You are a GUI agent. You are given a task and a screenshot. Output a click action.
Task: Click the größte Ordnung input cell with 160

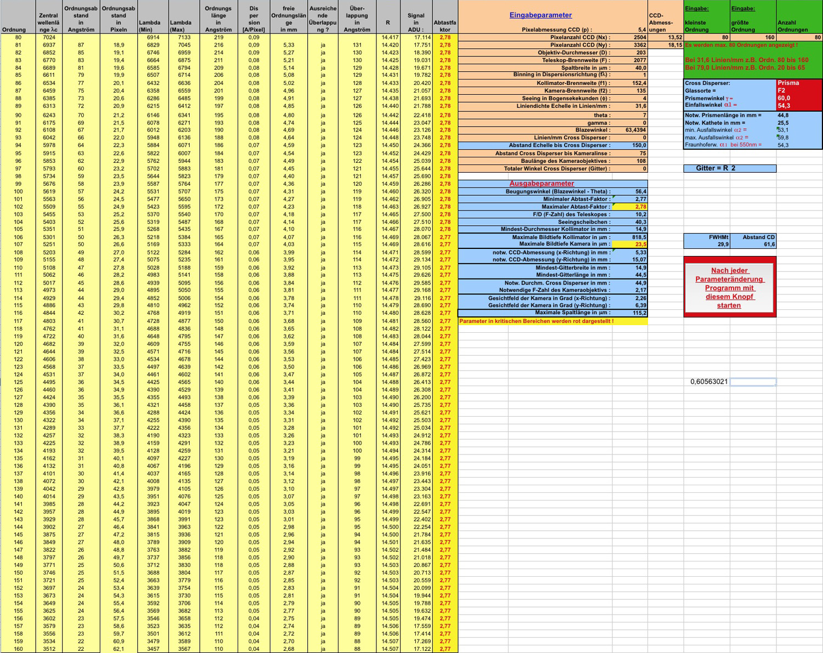[x=753, y=37]
